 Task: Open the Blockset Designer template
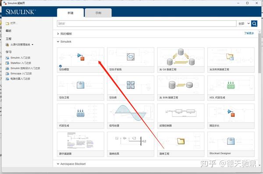[x=231, y=144]
